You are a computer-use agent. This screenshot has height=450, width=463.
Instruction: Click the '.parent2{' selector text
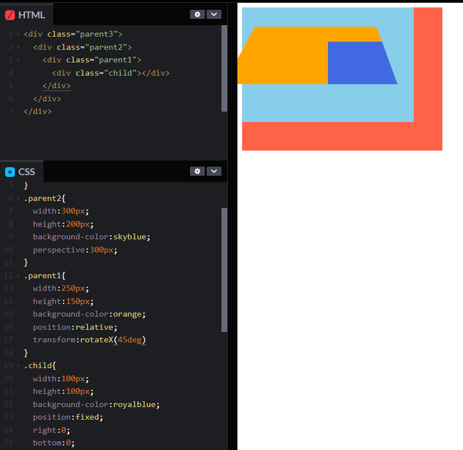45,199
